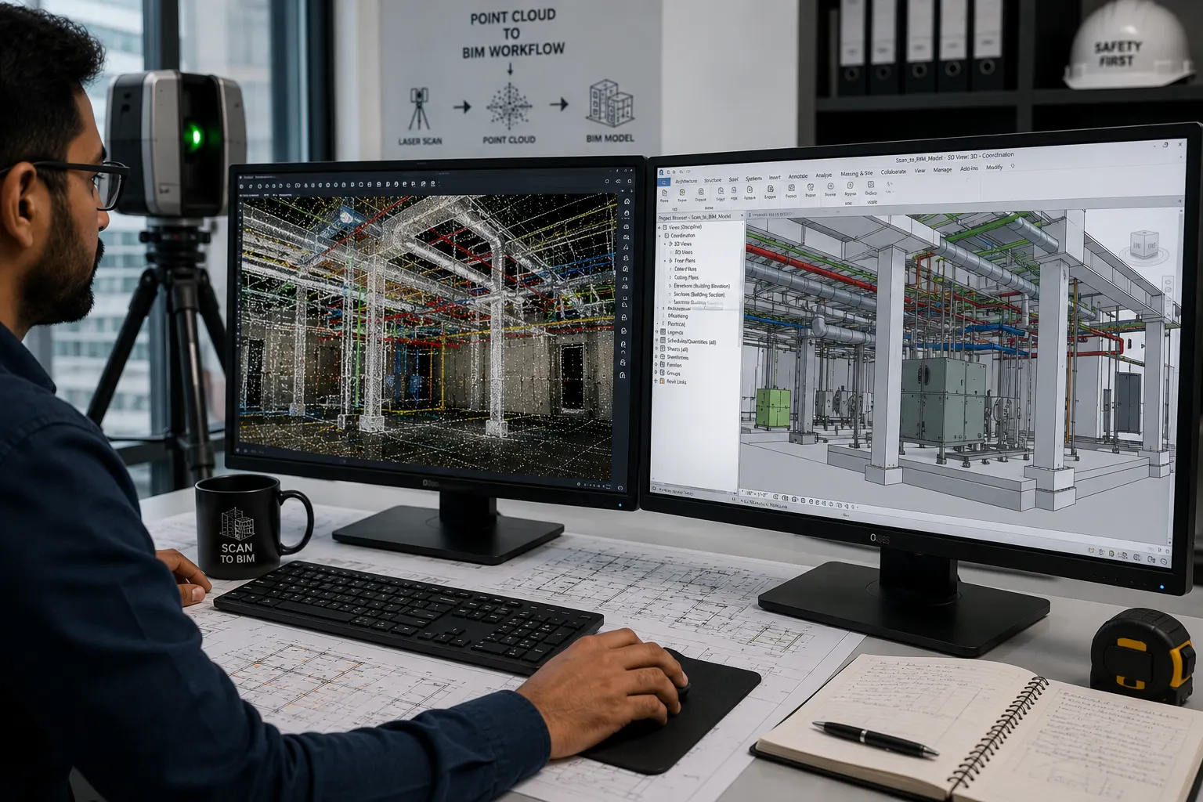
Task: Click the ViewCube in the 3D view
Action: tap(1144, 244)
